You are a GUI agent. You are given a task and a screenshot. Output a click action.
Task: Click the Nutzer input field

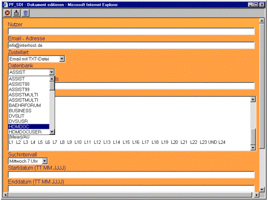point(131,32)
